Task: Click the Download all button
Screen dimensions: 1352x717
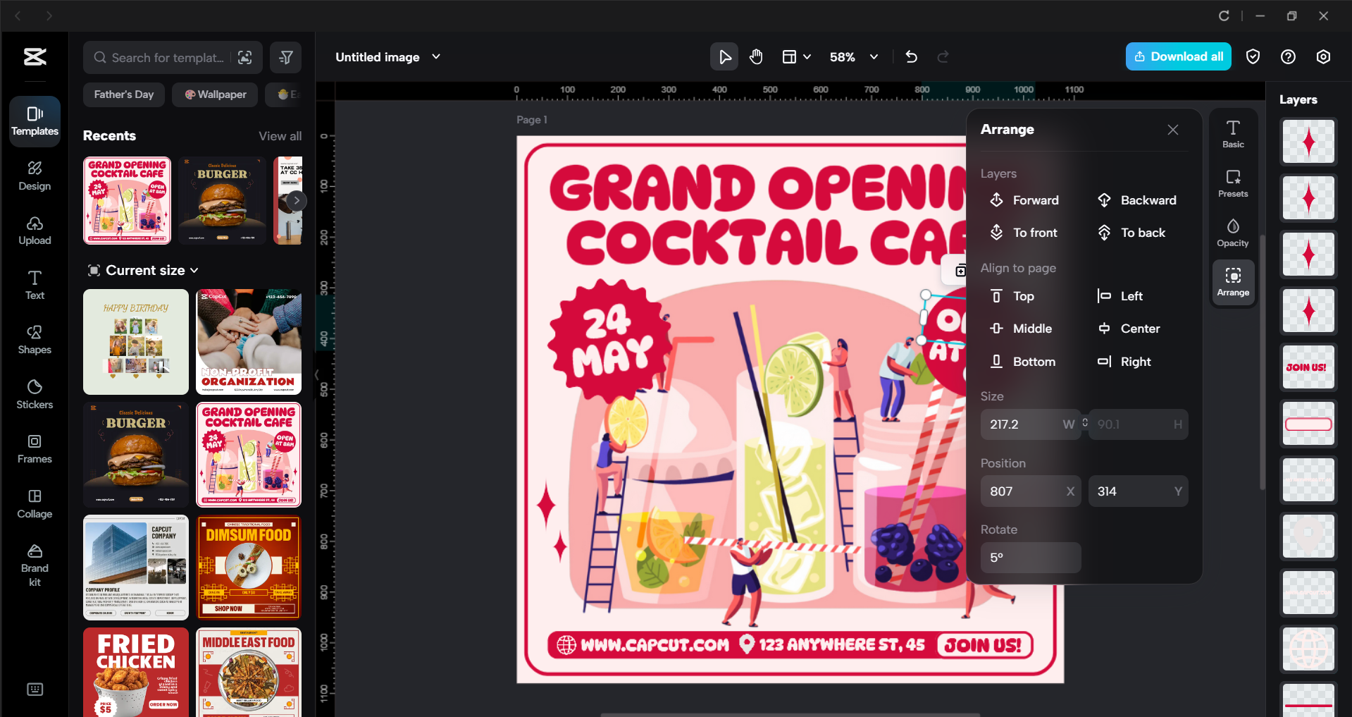Action: pos(1177,56)
